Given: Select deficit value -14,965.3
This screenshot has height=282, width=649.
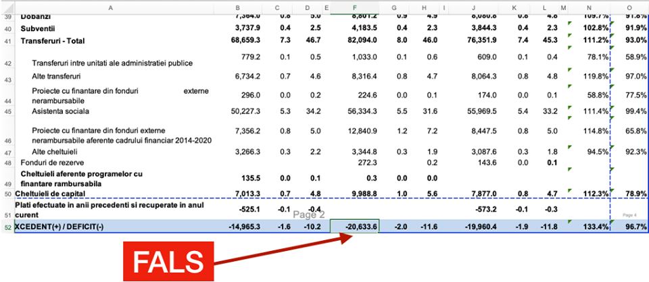Looking at the screenshot, I should pyautogui.click(x=240, y=226).
